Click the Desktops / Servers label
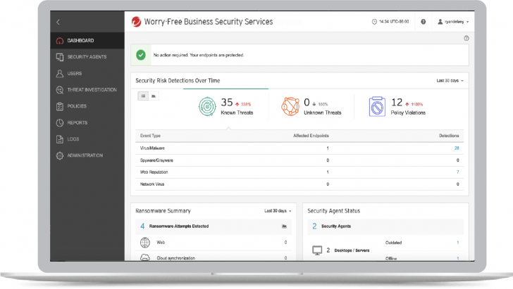Viewport: 513px width, 289px height. click(352, 250)
